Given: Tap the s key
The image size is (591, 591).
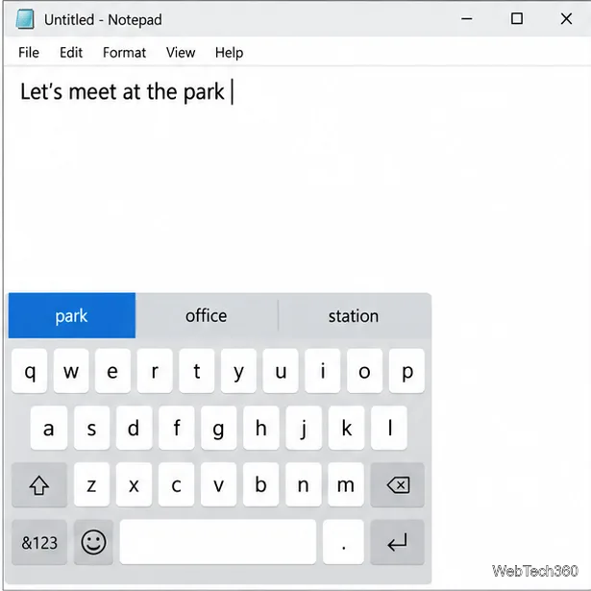Looking at the screenshot, I should [92, 429].
